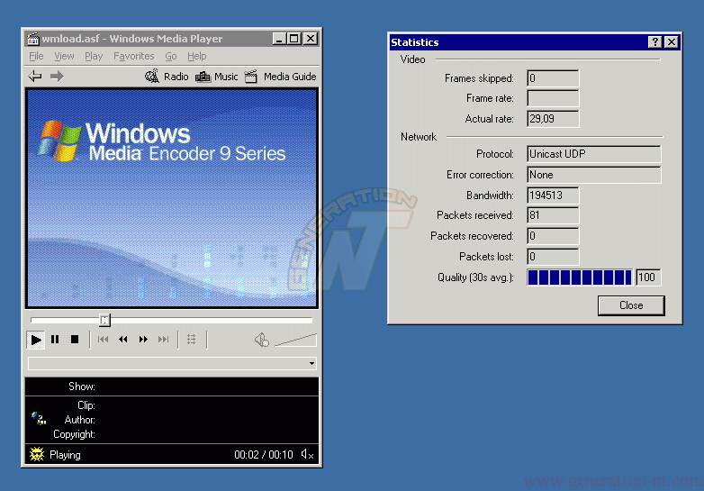
Task: Click the time display 00:02 / 00:10
Action: click(264, 455)
